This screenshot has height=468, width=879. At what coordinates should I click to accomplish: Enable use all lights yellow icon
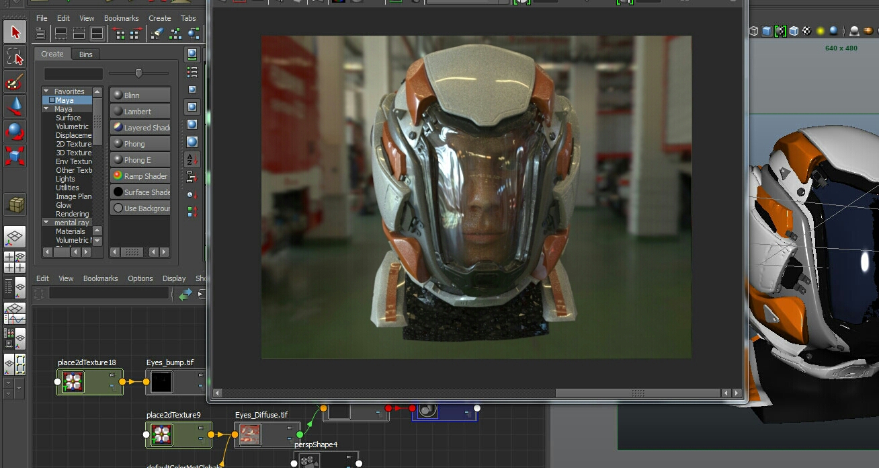(x=821, y=31)
